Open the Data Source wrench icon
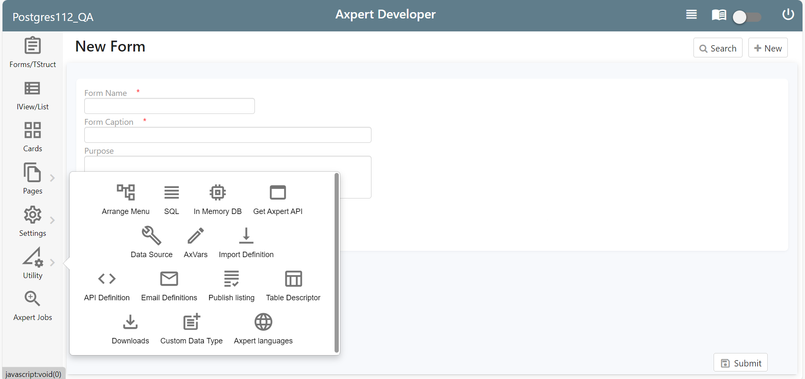Image resolution: width=805 pixels, height=379 pixels. coord(151,236)
